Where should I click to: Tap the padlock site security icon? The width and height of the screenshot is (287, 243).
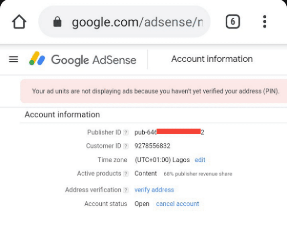(57, 22)
